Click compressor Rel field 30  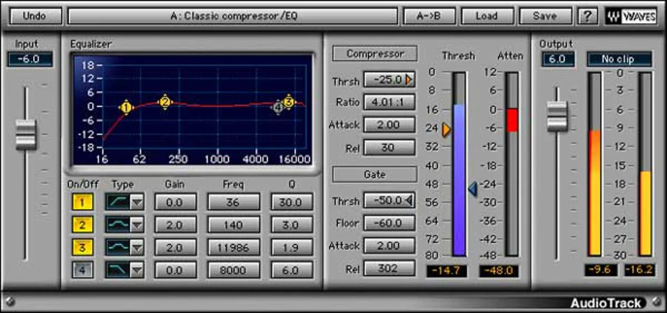pos(389,148)
